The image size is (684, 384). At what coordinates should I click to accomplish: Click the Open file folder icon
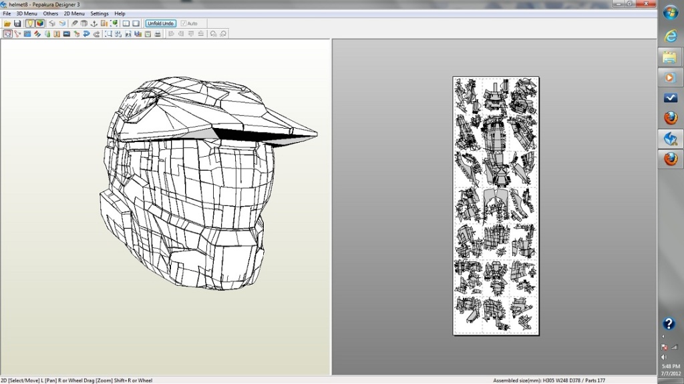point(7,23)
